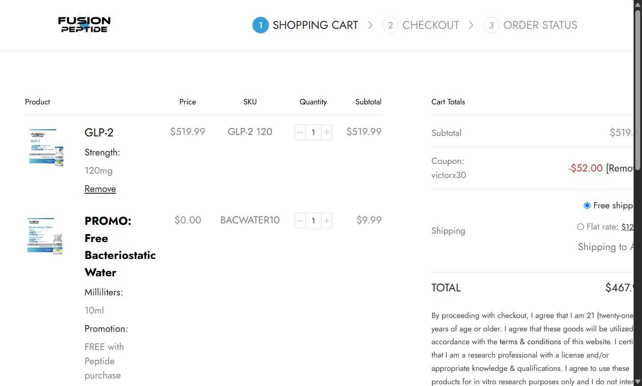
Task: Open the Shopping Cart step
Action: pos(315,25)
